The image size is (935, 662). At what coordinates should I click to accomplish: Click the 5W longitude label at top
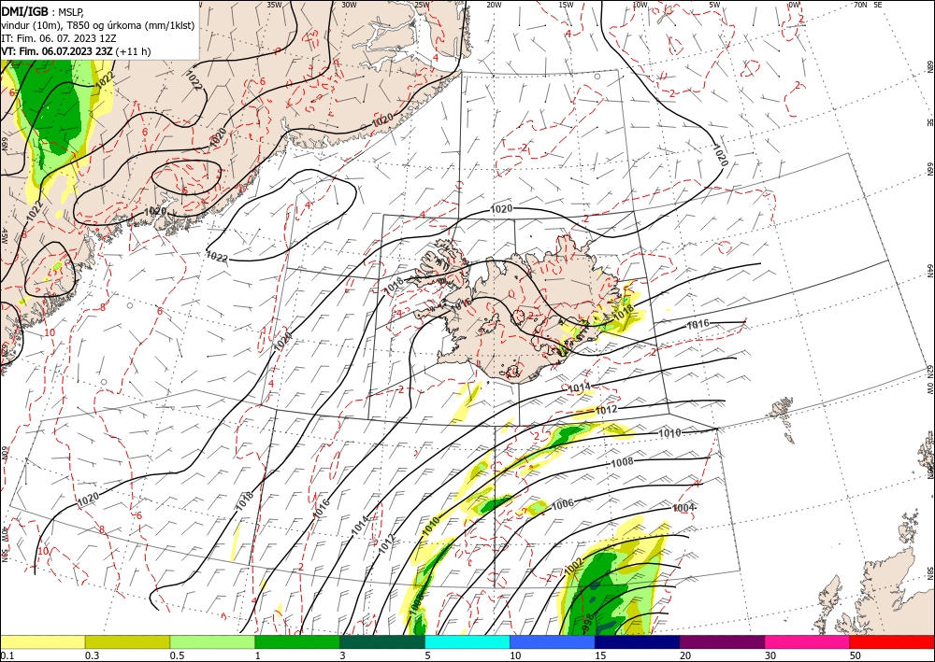715,5
